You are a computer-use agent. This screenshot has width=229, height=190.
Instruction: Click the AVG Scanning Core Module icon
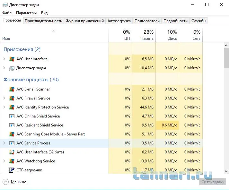12,134
